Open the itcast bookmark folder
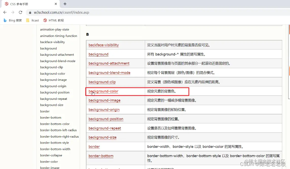Screen dimensions: 290x169 point(32,20)
